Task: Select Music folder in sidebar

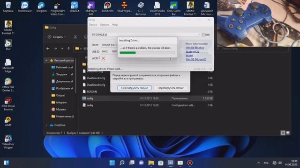Action: point(59,109)
